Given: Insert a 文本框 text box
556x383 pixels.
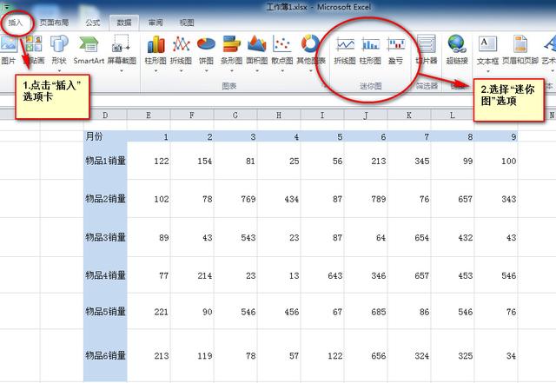Looking at the screenshot, I should click(487, 50).
